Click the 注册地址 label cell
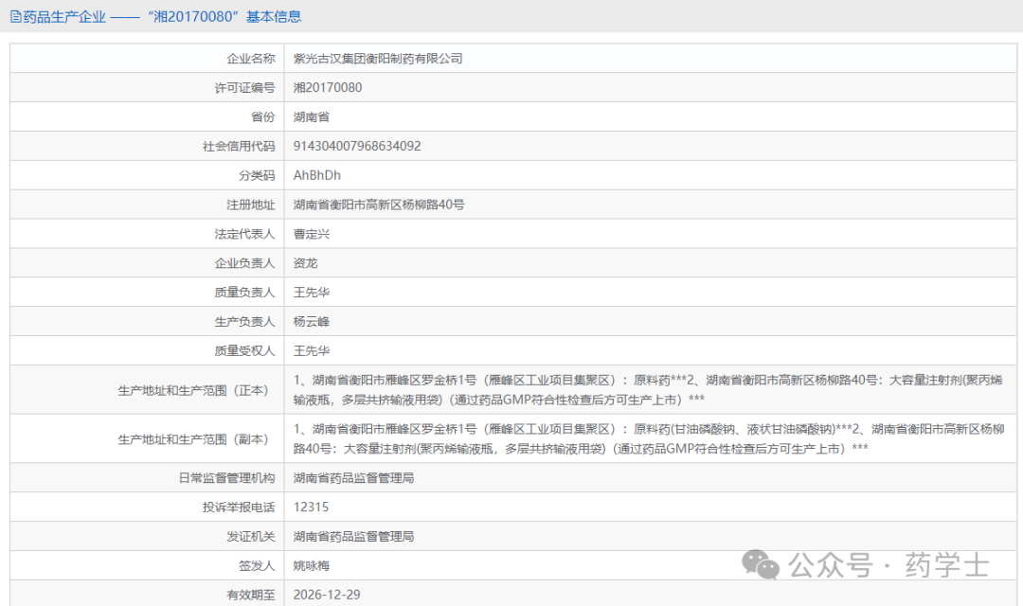The width and height of the screenshot is (1023, 606). click(x=147, y=205)
